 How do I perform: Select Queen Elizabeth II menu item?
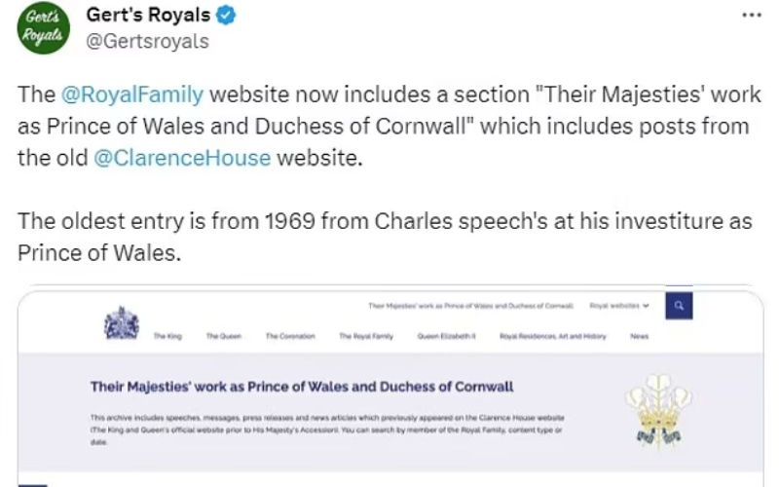[445, 336]
